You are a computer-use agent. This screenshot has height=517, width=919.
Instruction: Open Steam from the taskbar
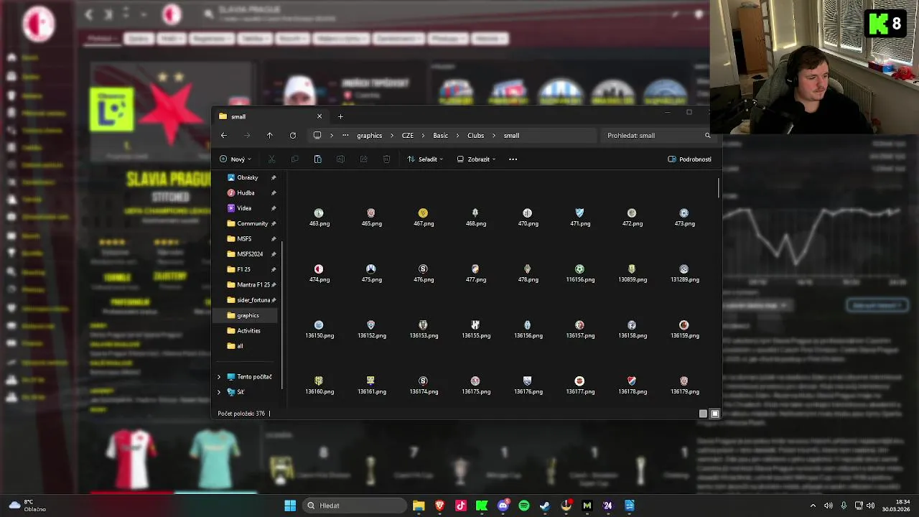click(545, 506)
